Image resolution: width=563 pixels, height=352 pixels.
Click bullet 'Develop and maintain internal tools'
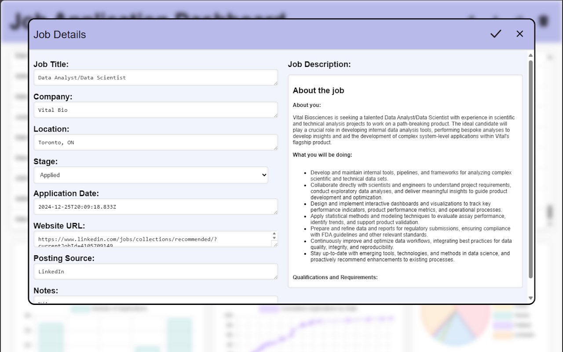[x=411, y=176]
